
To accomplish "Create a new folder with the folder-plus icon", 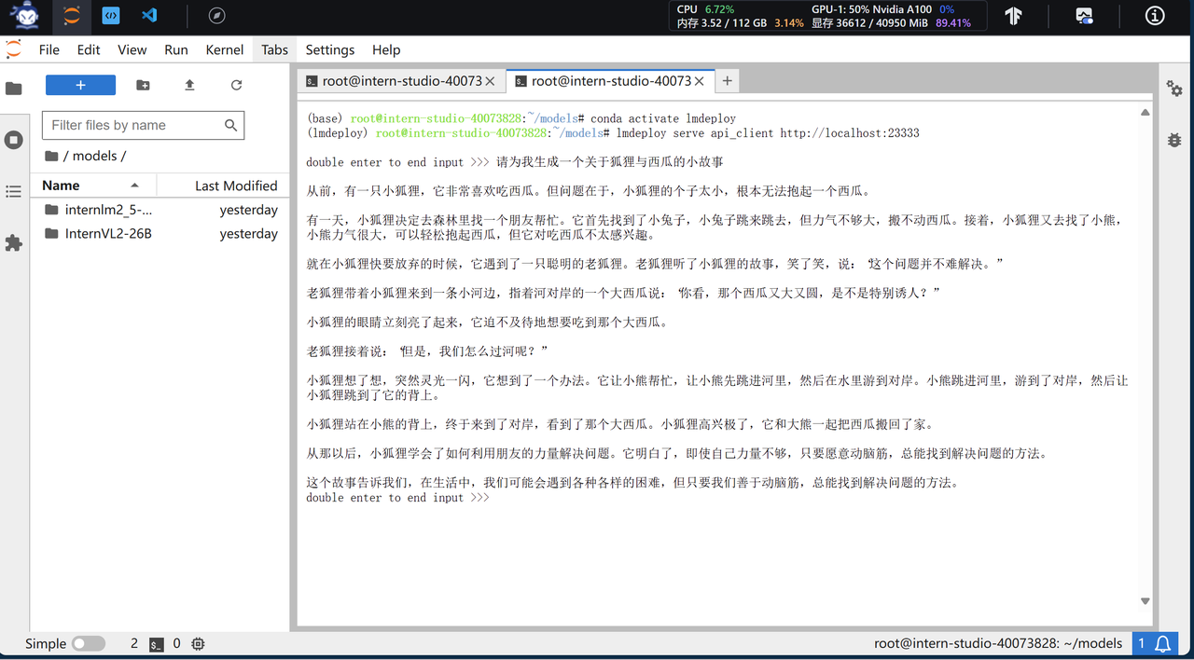I will click(x=143, y=85).
